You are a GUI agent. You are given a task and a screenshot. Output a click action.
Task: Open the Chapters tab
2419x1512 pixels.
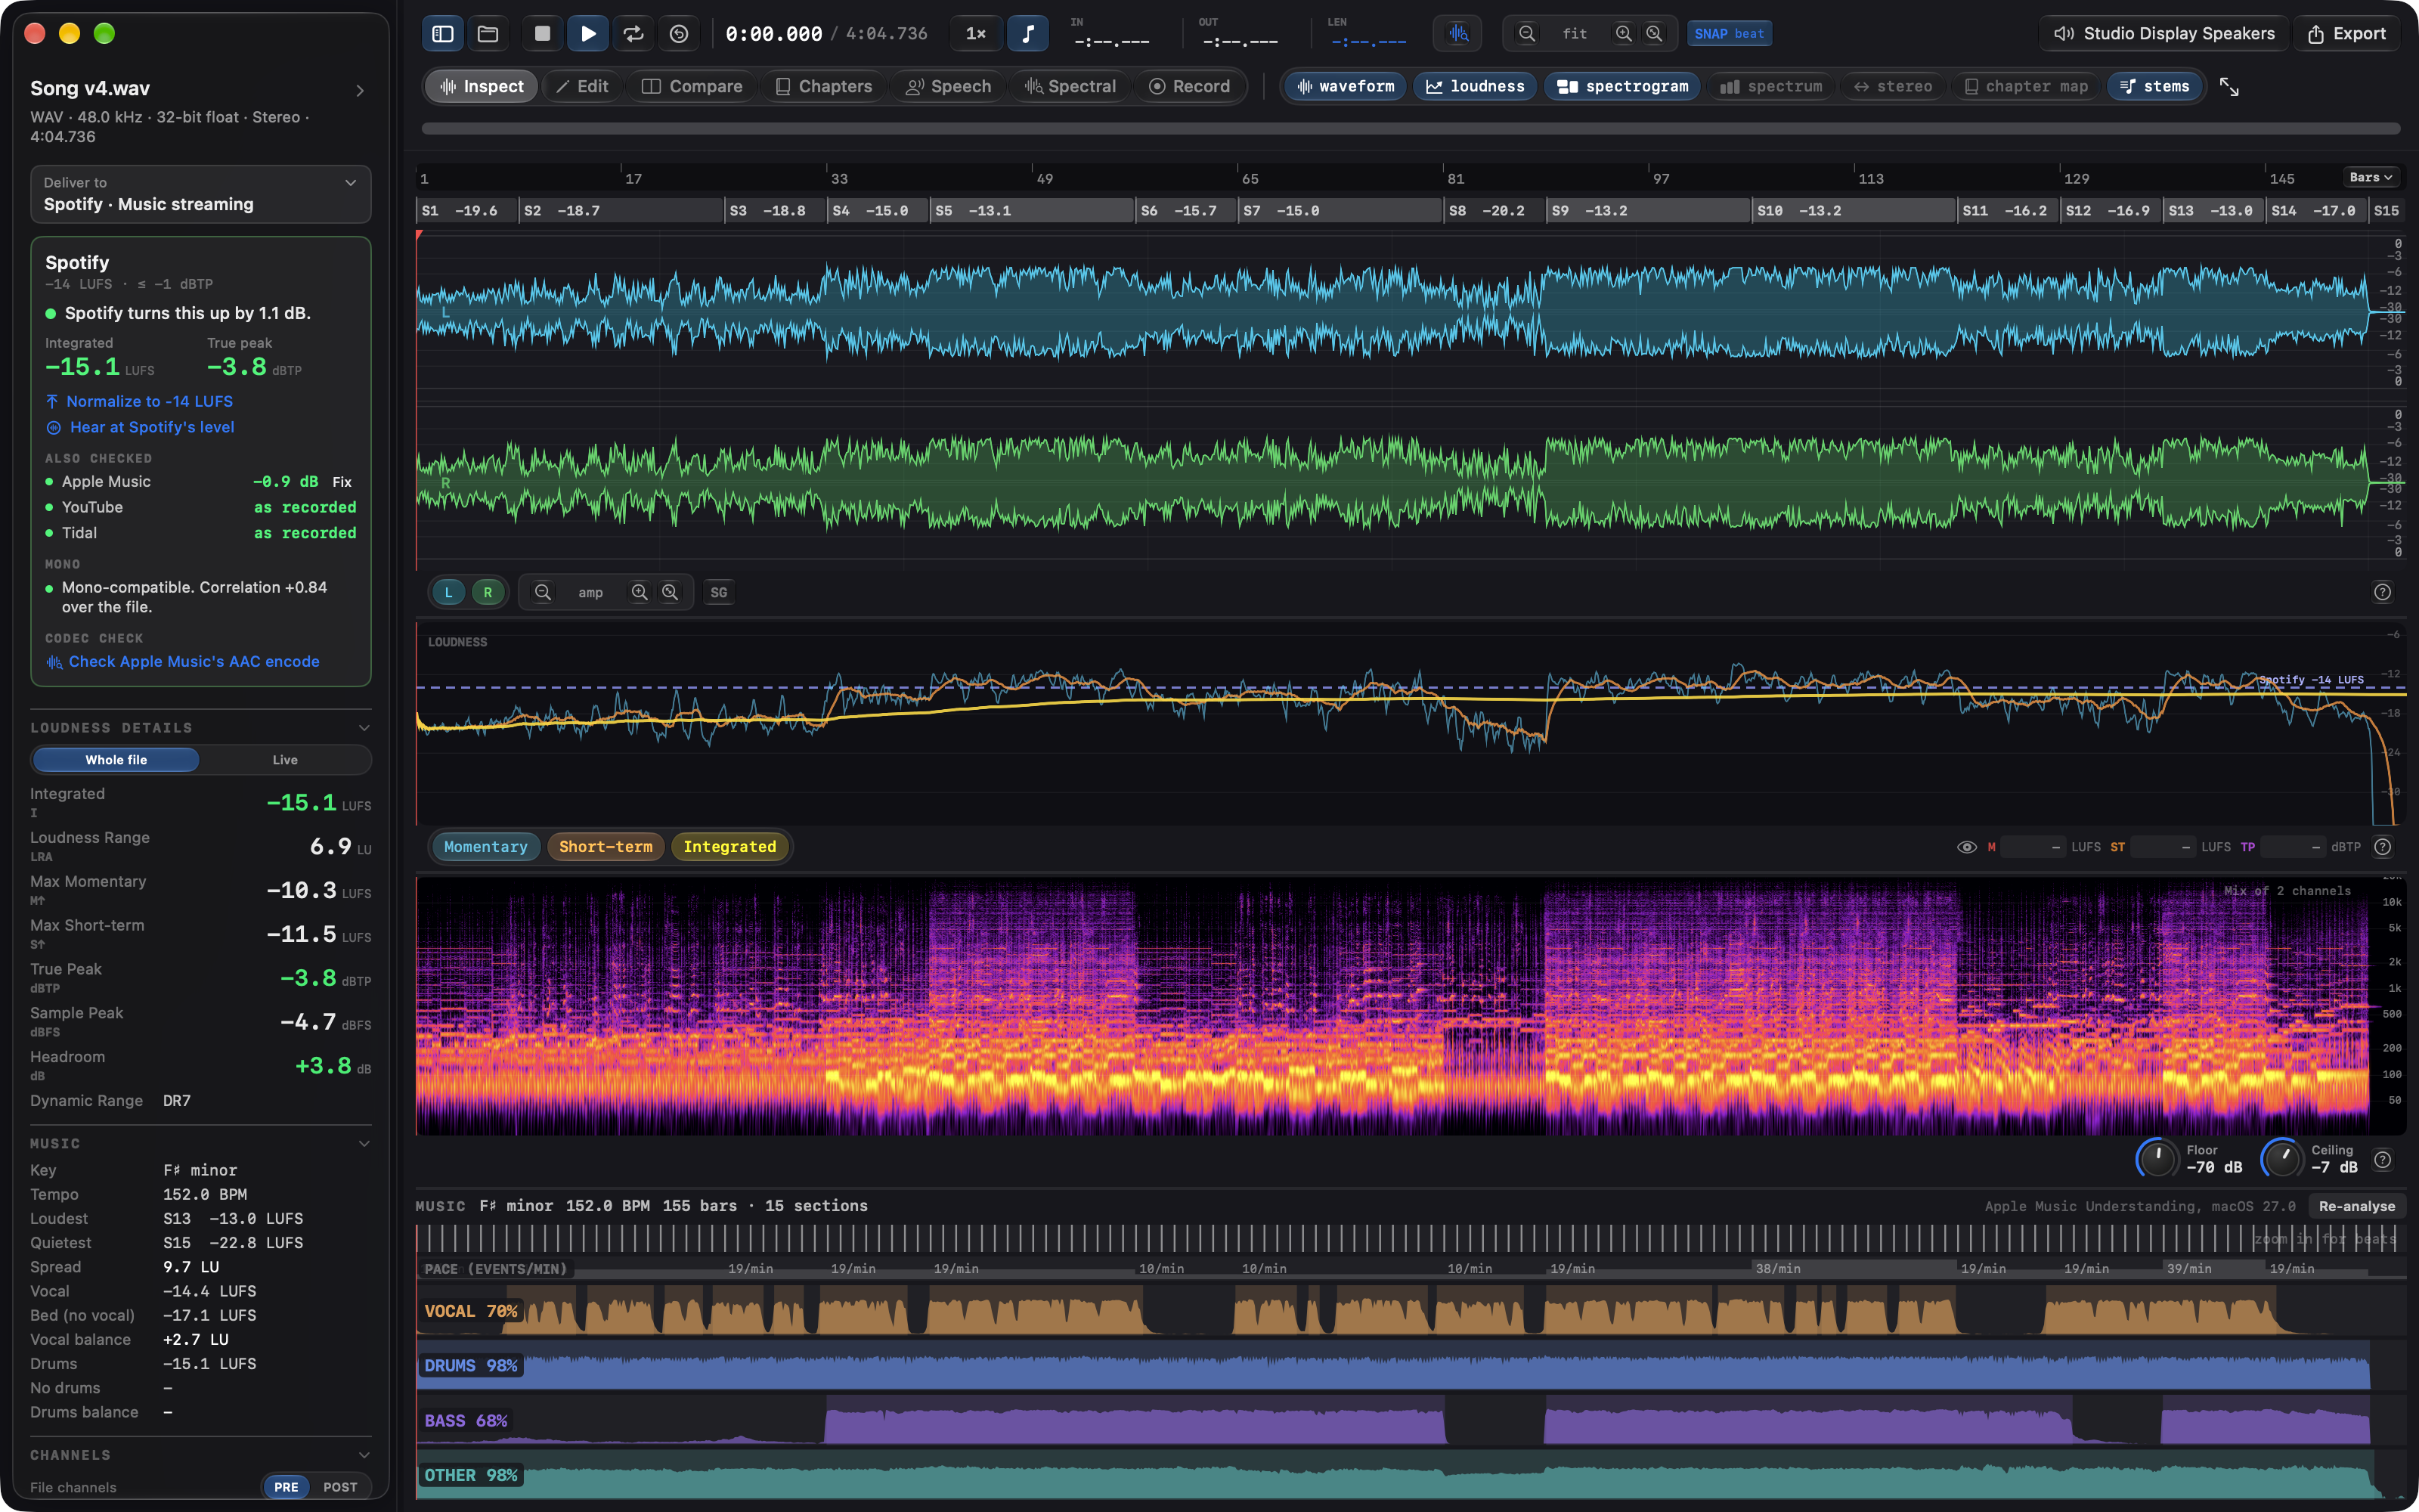pos(824,87)
